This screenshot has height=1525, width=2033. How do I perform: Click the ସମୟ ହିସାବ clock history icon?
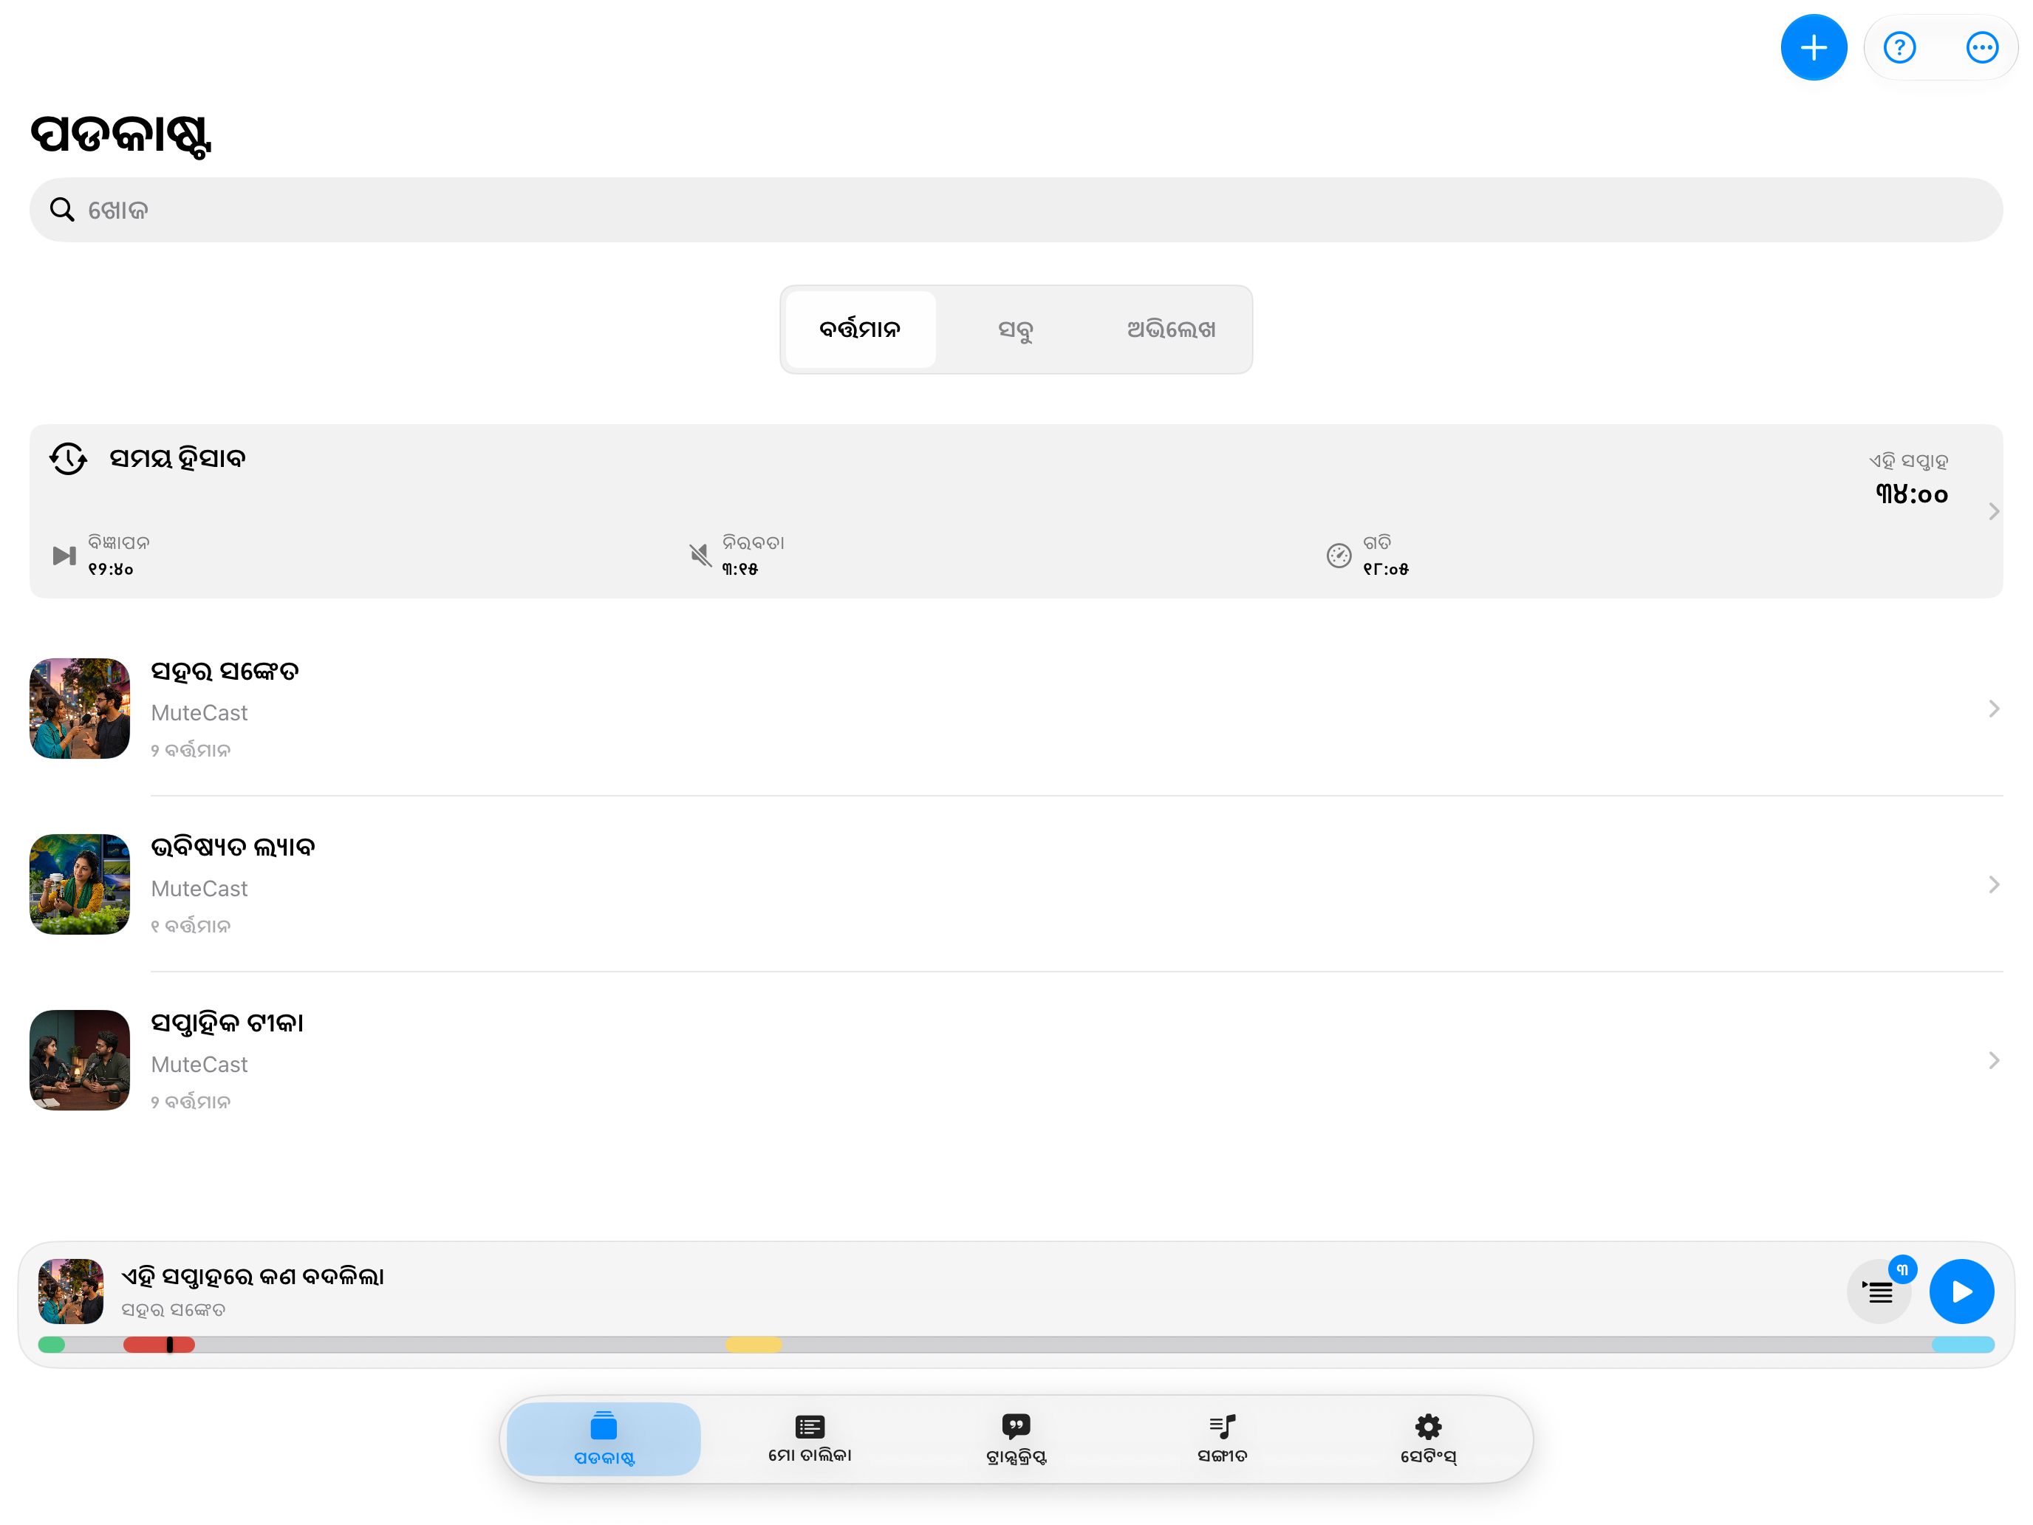pos(68,458)
